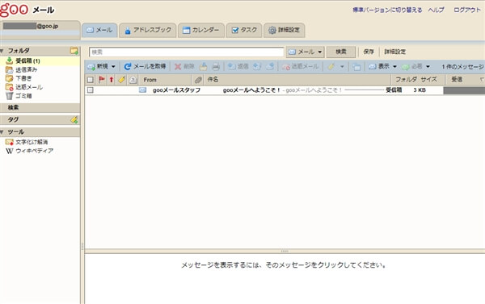The width and height of the screenshot is (485, 304).
Task: Click the printer icon in toolbar
Action: (216, 67)
